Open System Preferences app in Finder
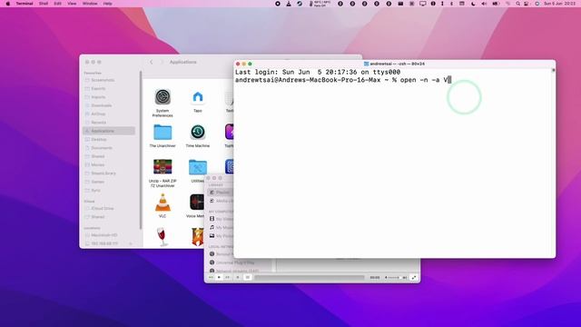 pyautogui.click(x=162, y=97)
